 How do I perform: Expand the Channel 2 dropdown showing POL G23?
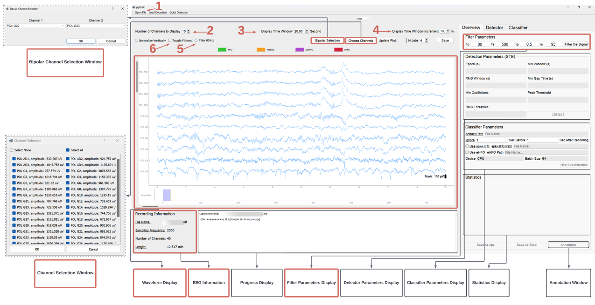point(96,26)
